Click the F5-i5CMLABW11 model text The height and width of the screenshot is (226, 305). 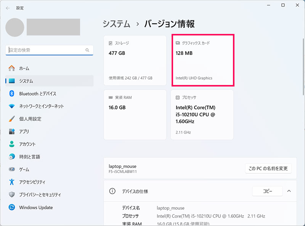[x=123, y=172]
